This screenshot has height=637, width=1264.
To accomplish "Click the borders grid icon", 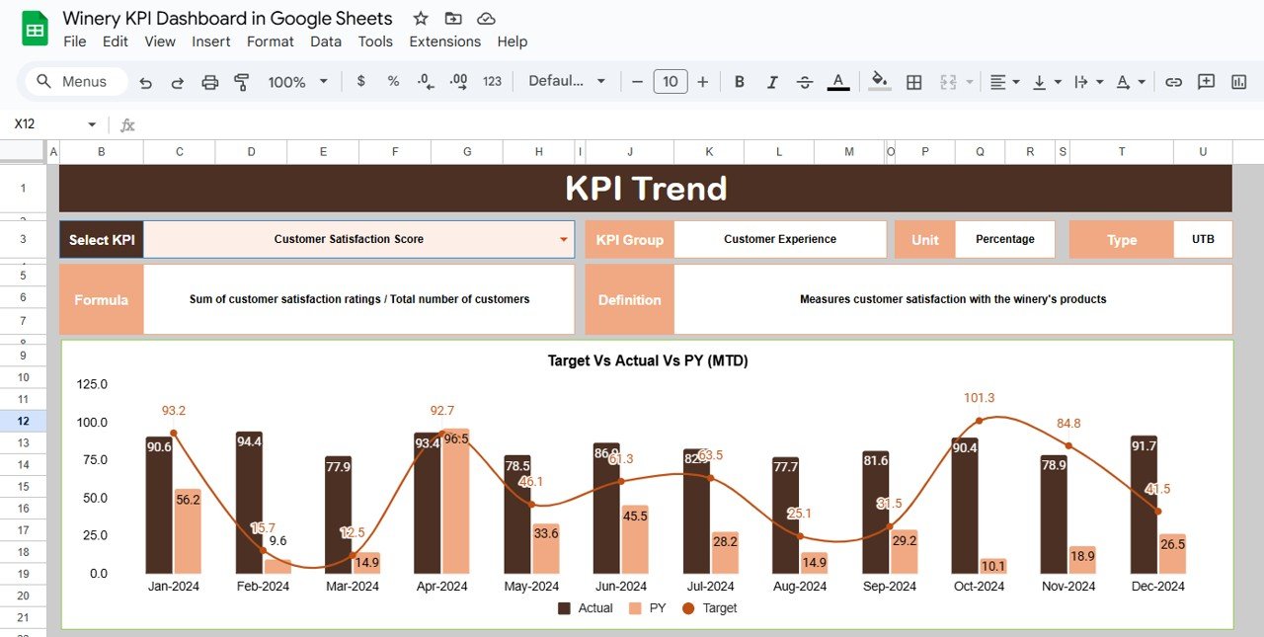I will (x=914, y=82).
